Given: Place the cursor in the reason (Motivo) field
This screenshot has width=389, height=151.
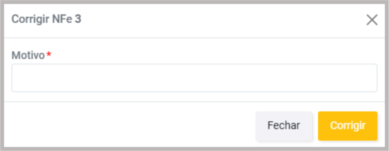Looking at the screenshot, I should pos(194,78).
